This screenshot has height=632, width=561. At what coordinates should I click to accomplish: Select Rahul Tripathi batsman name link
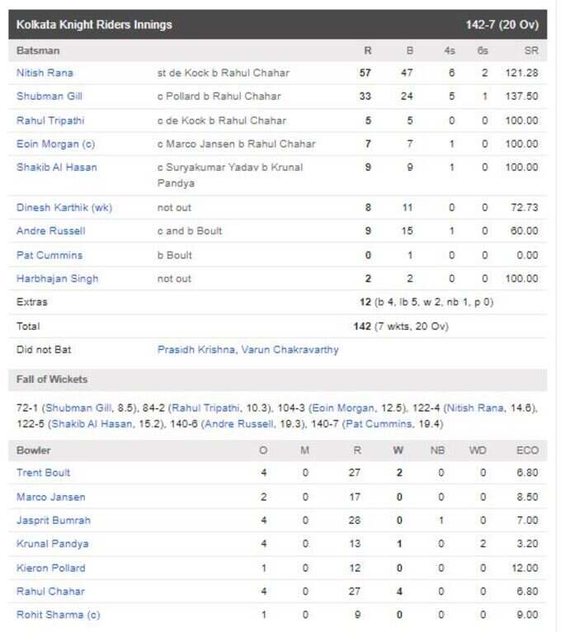point(50,120)
